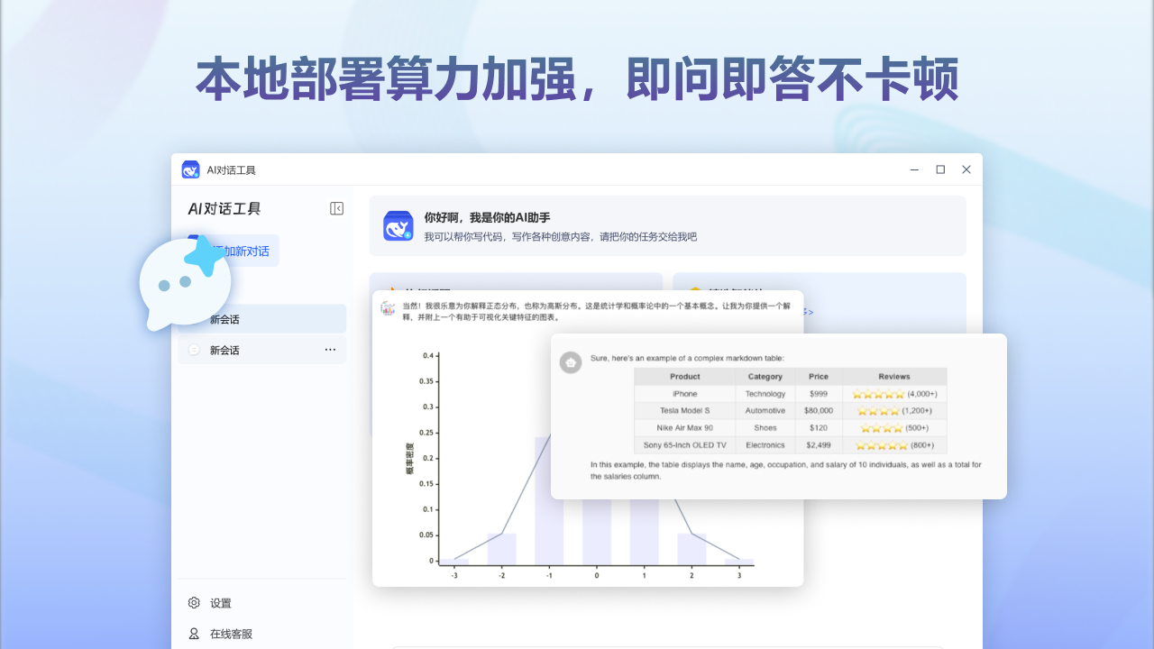Click the chart avatar beside the 正态分布 reply
Image resolution: width=1154 pixels, height=649 pixels.
pyautogui.click(x=388, y=307)
